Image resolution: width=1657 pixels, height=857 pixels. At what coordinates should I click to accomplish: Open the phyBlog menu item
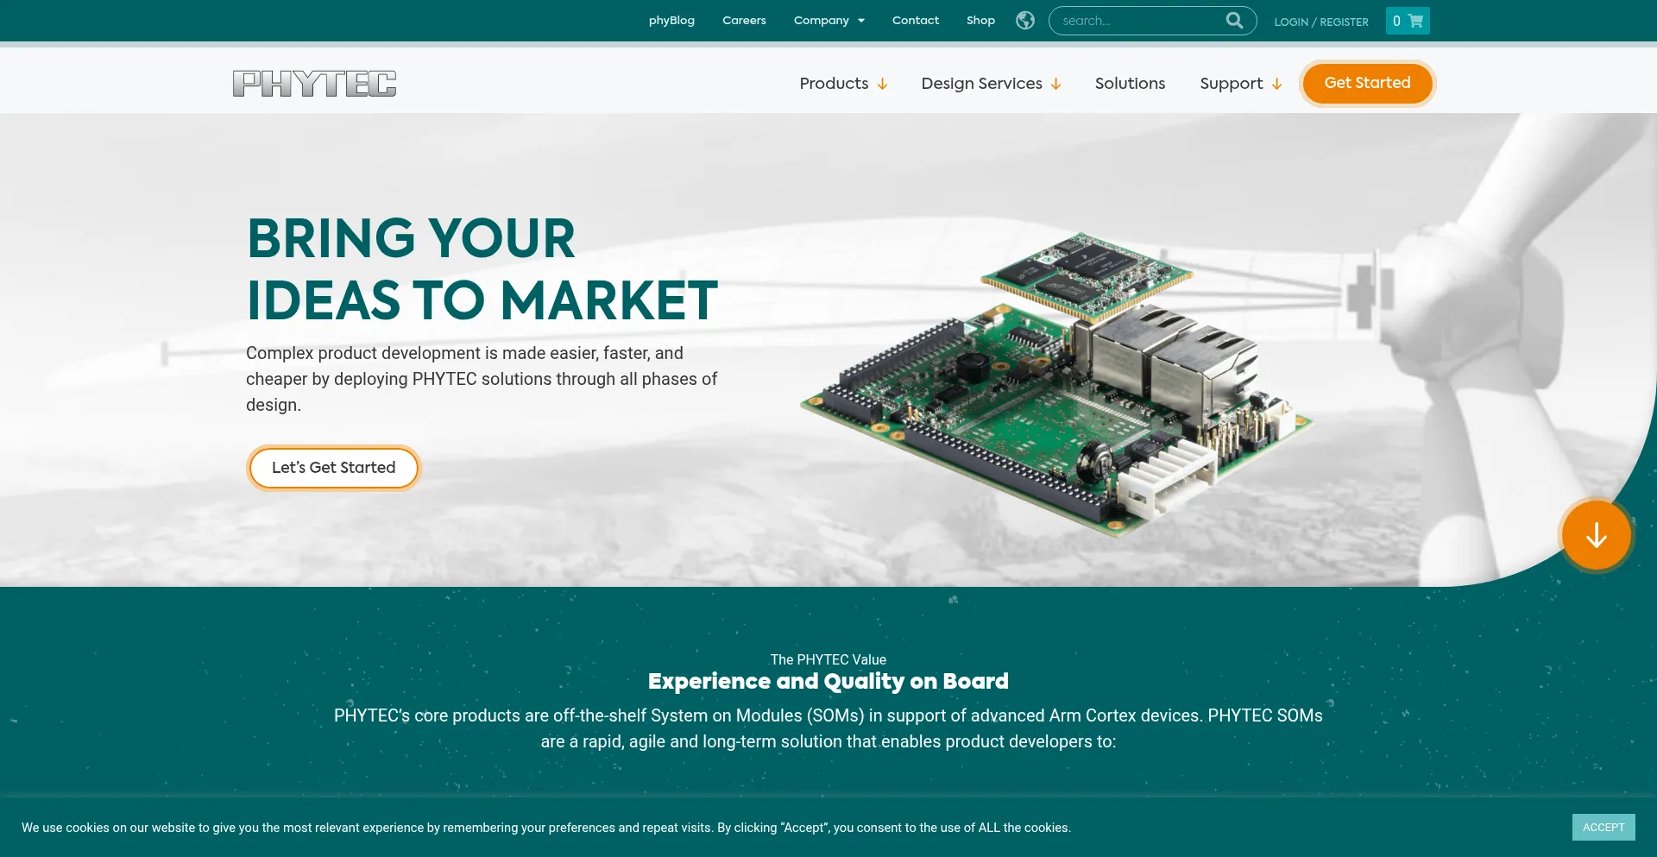671,20
